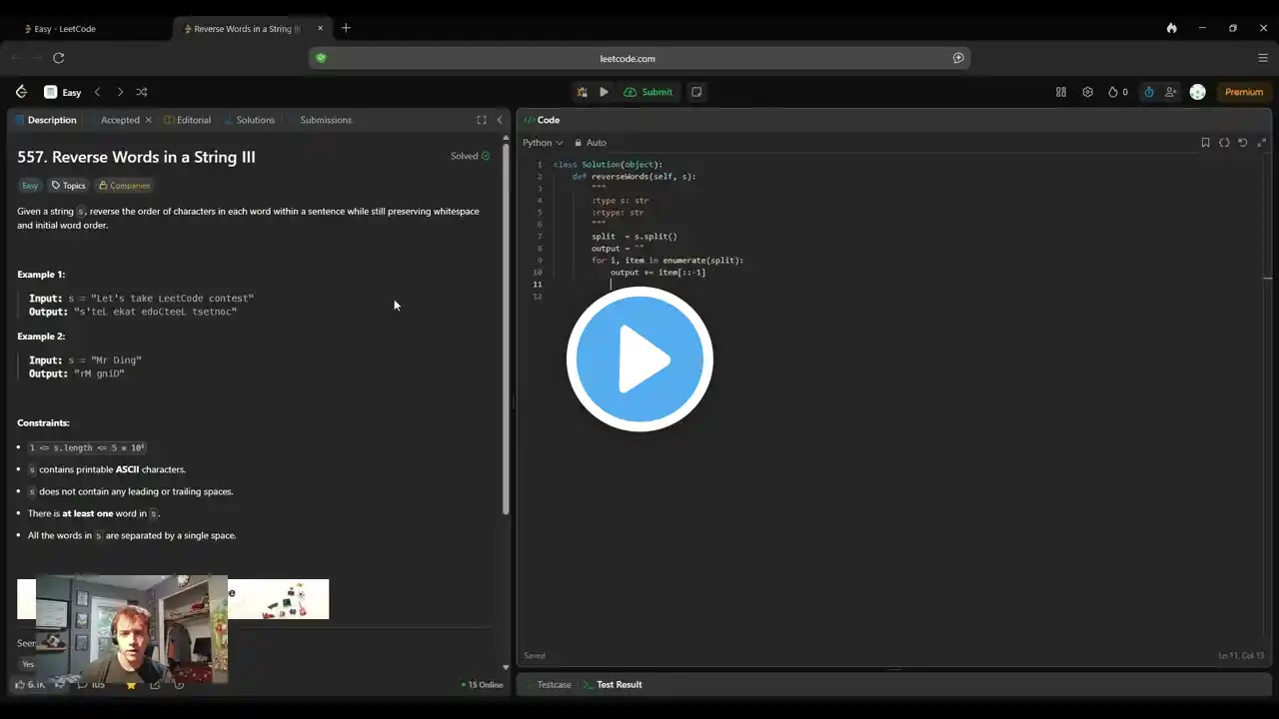This screenshot has width=1279, height=719.
Task: Open the browser hamburger menu
Action: click(x=1263, y=58)
